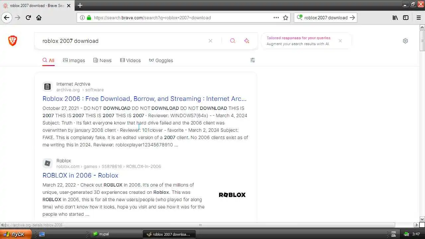425x239 pixels.
Task: Open the Roblox 2006 Internet Archive result
Action: pos(144,99)
